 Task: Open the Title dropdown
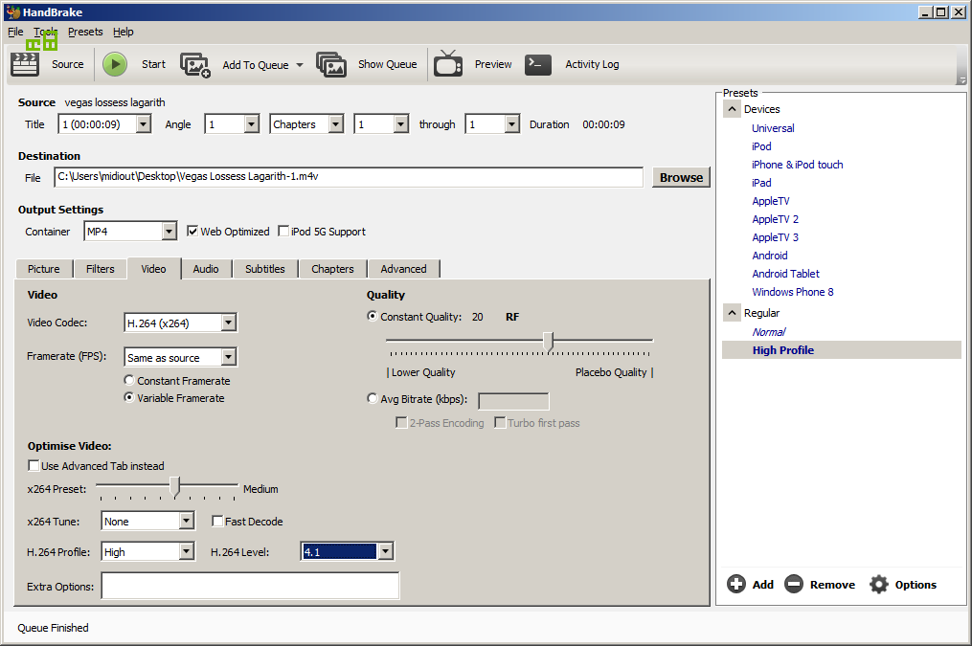click(144, 124)
